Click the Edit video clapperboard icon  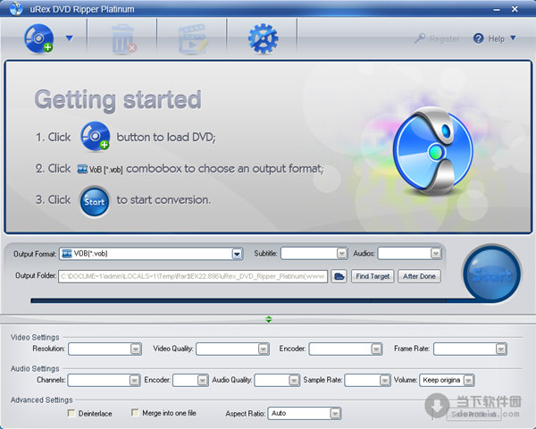point(193,39)
